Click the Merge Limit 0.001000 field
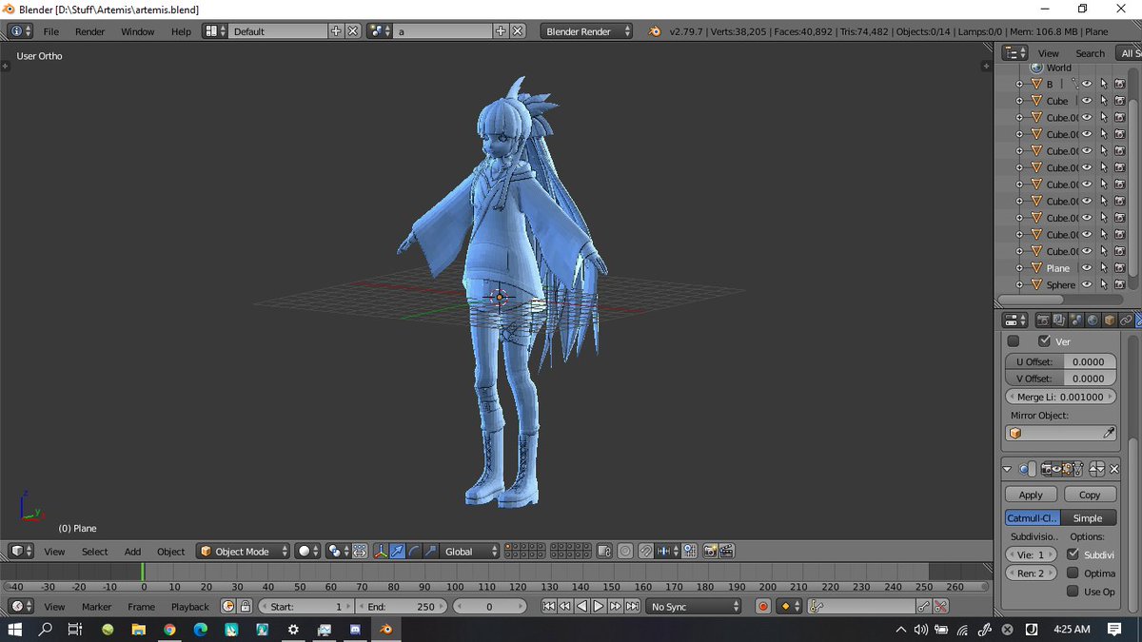 pyautogui.click(x=1060, y=397)
